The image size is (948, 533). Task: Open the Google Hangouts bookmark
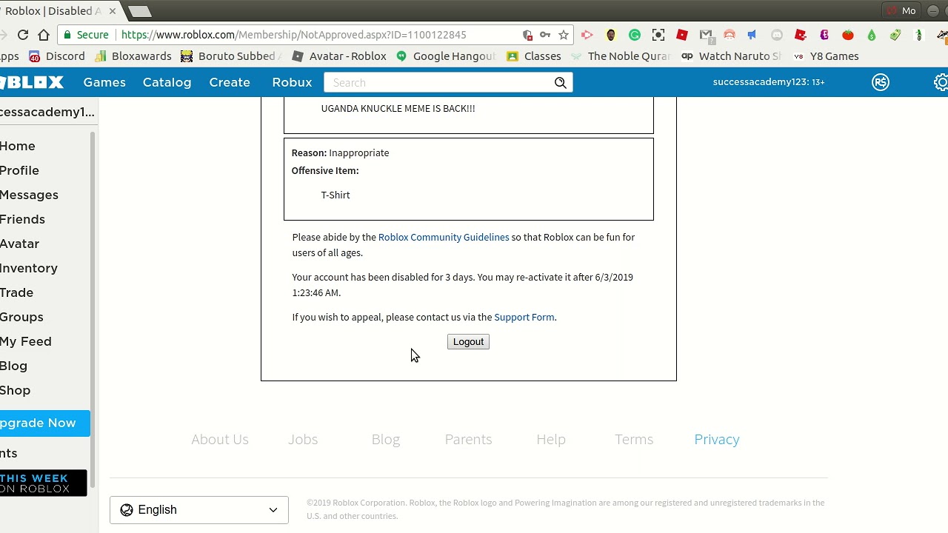pyautogui.click(x=446, y=56)
